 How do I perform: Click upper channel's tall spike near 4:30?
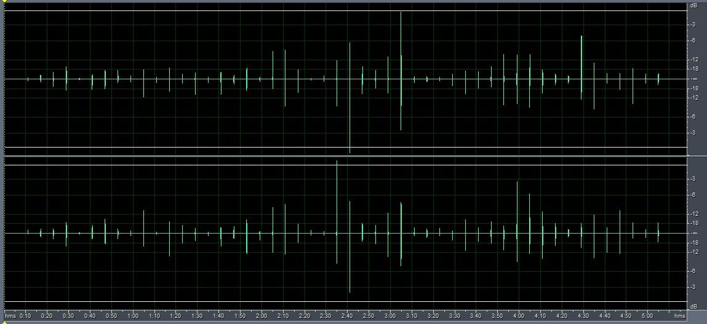(x=581, y=67)
